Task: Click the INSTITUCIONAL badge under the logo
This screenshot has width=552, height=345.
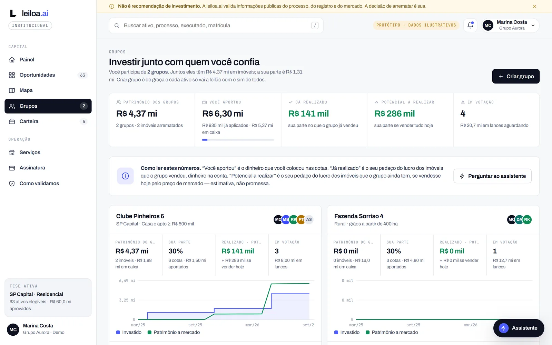Action: 30,26
